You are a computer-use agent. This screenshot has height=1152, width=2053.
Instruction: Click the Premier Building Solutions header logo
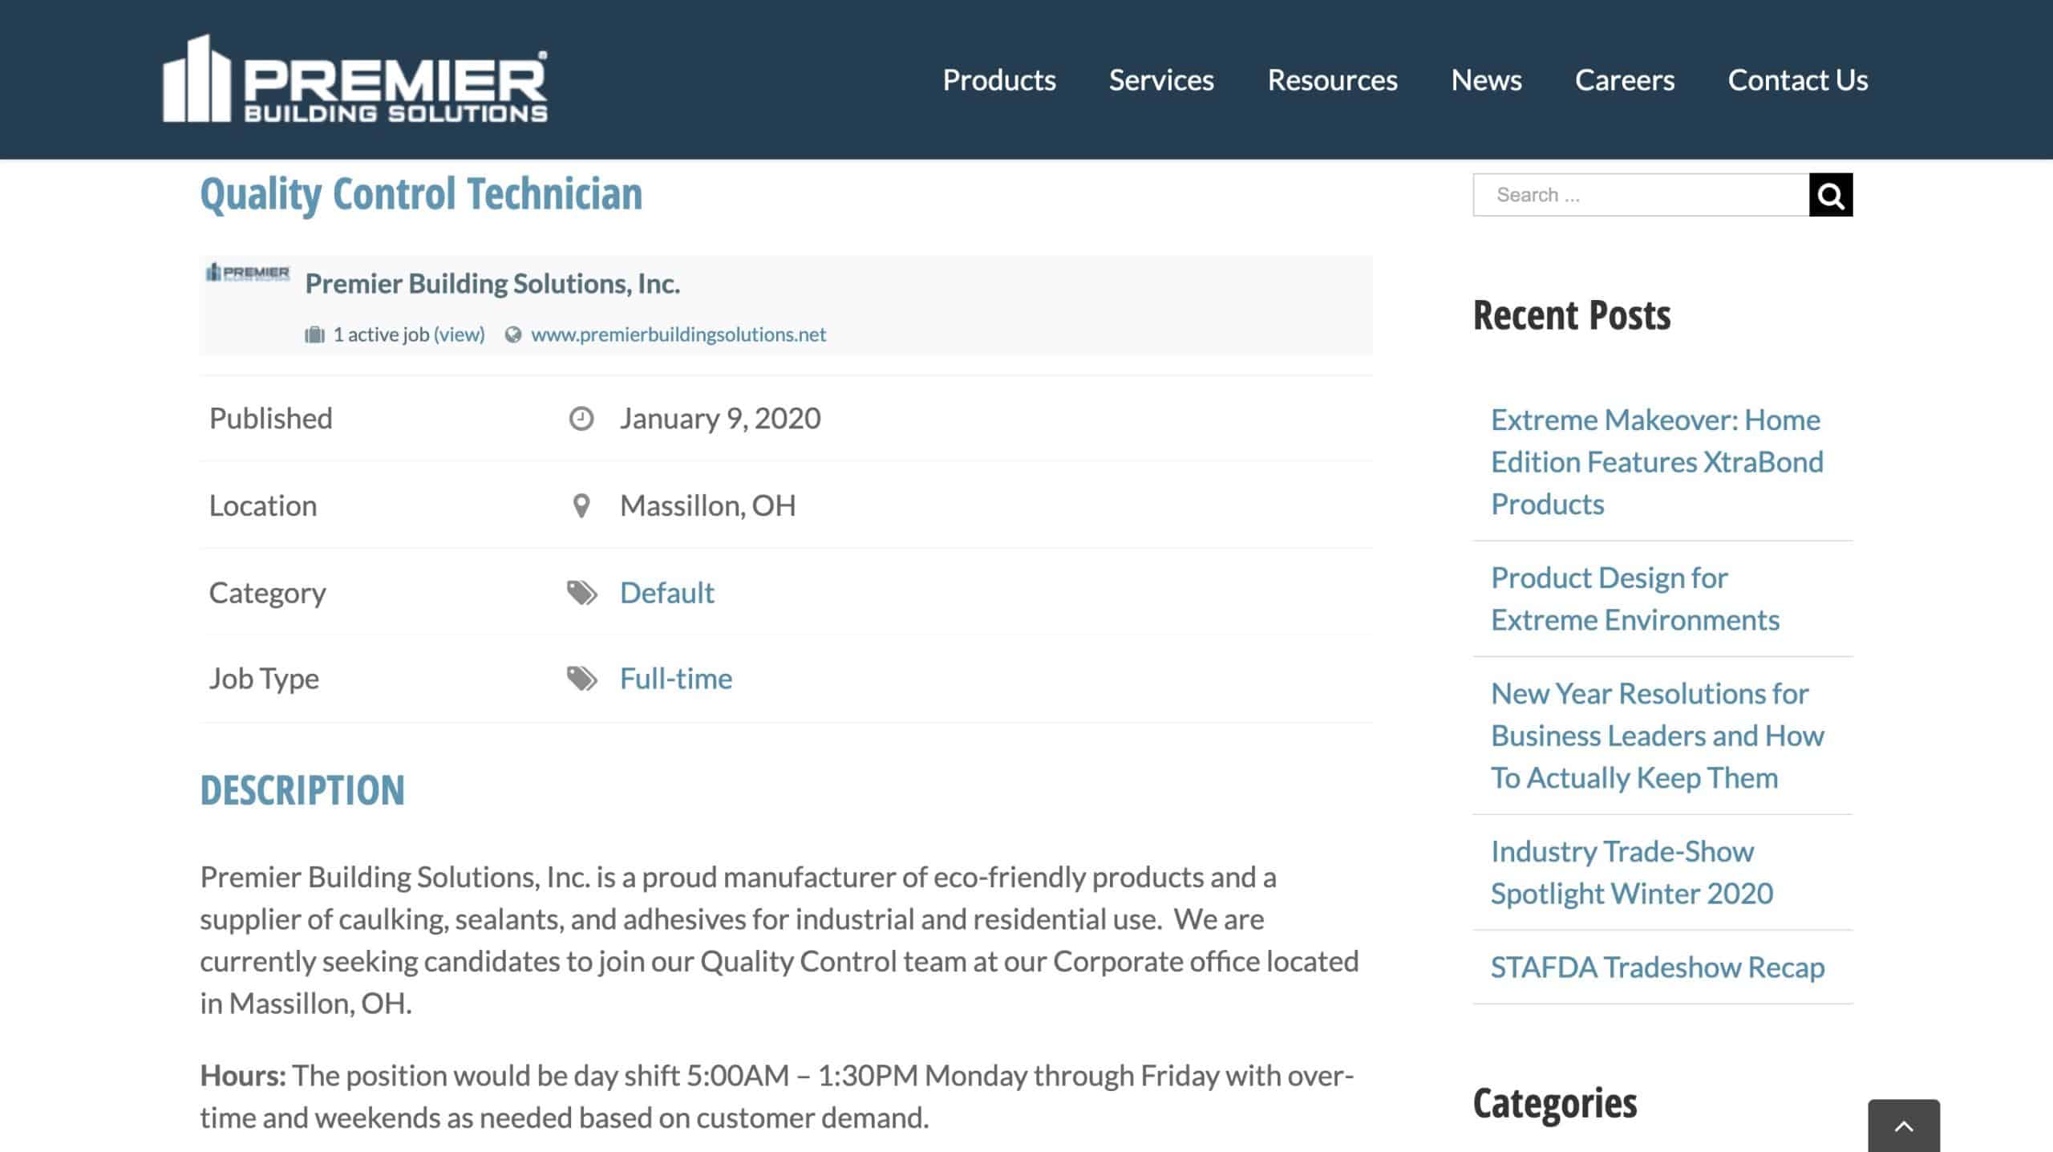pyautogui.click(x=355, y=79)
